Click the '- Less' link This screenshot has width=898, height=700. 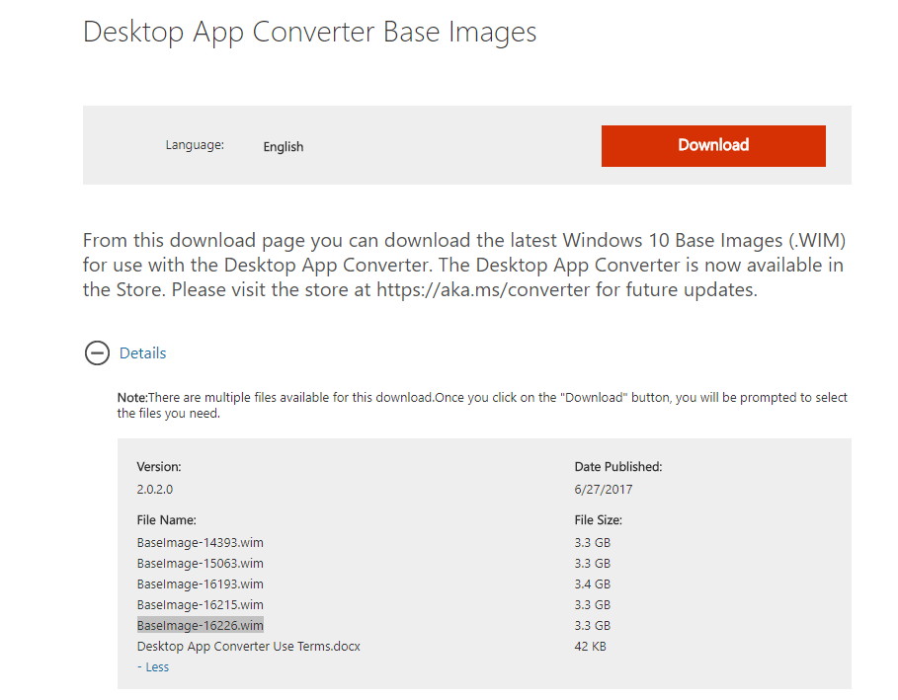point(153,666)
